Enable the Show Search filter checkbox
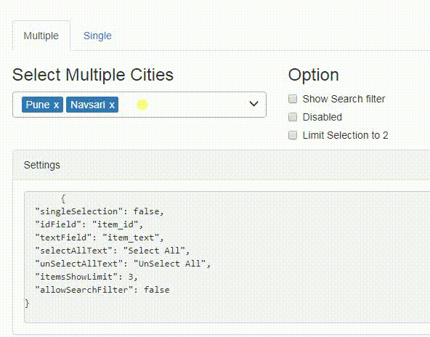 [x=293, y=99]
